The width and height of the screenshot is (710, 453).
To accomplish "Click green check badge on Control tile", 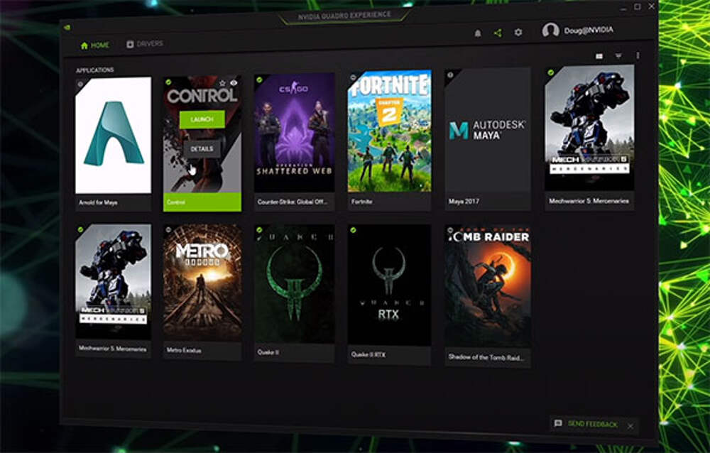I will [x=168, y=82].
